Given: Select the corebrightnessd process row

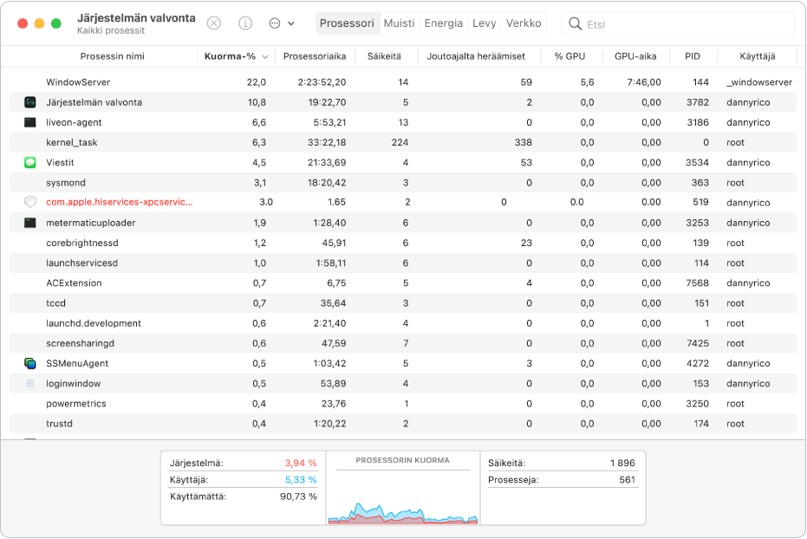Looking at the screenshot, I should pyautogui.click(x=403, y=243).
